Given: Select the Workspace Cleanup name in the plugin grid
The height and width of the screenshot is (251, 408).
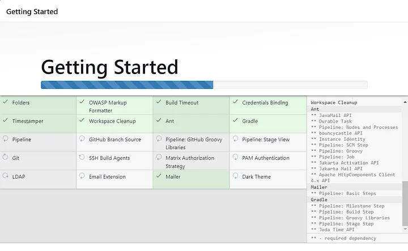Looking at the screenshot, I should 112,121.
